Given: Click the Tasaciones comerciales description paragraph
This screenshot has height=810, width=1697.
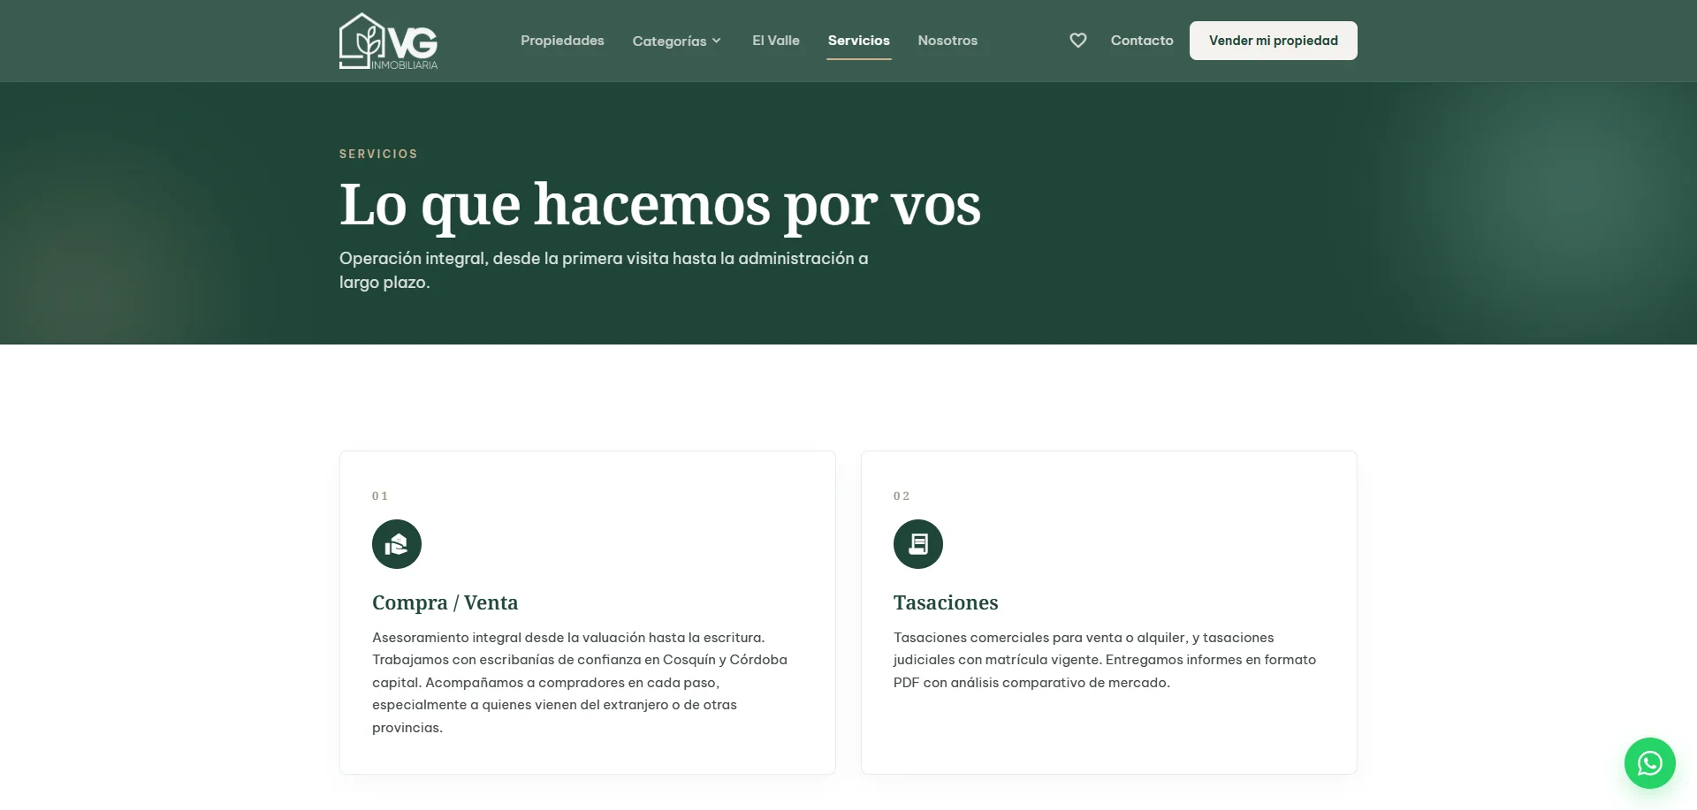Looking at the screenshot, I should (1105, 660).
